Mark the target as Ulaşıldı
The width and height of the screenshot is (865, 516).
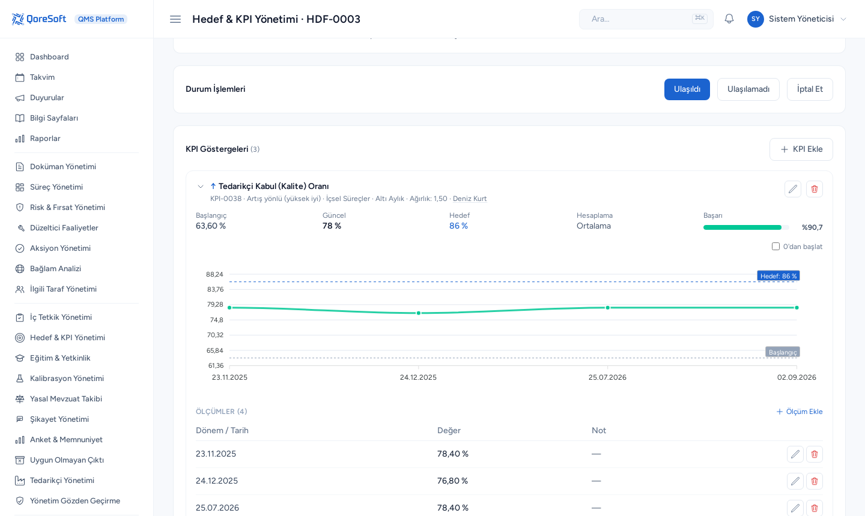click(687, 89)
